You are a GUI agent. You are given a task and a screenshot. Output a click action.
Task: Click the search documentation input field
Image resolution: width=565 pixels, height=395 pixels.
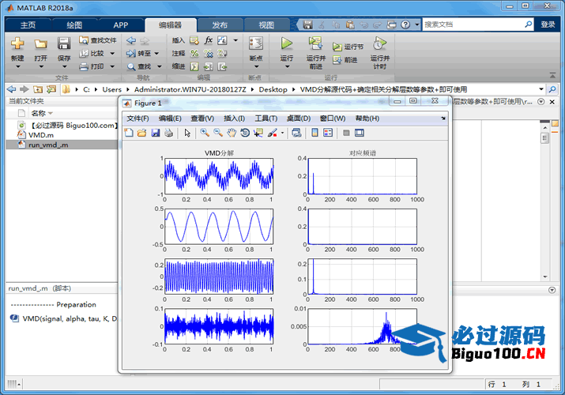click(473, 24)
